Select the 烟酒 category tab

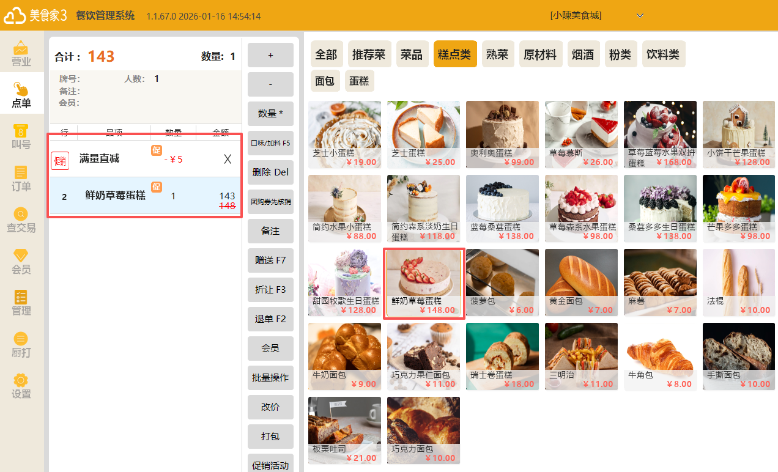(583, 54)
